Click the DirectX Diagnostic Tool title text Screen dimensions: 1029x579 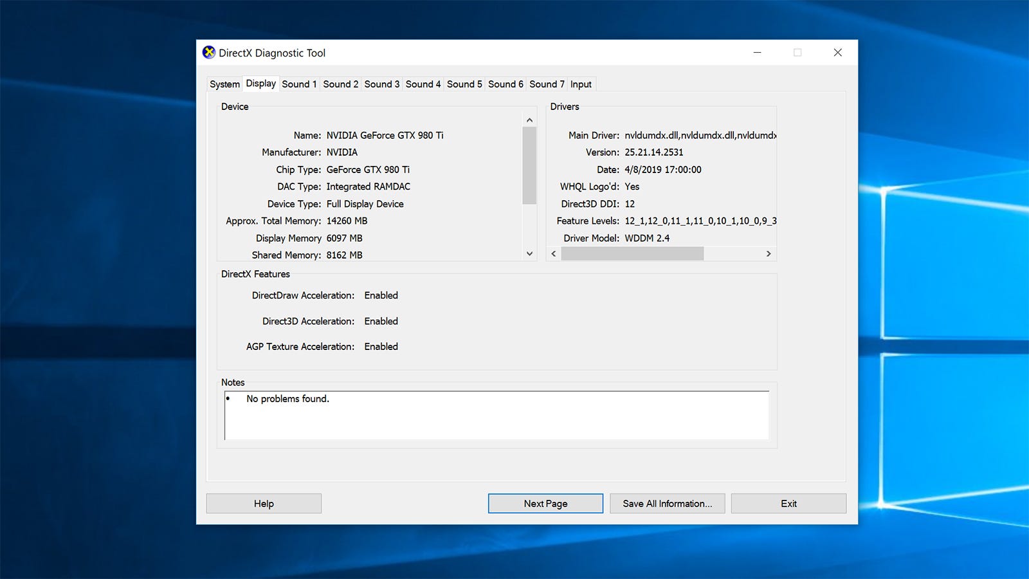tap(272, 53)
